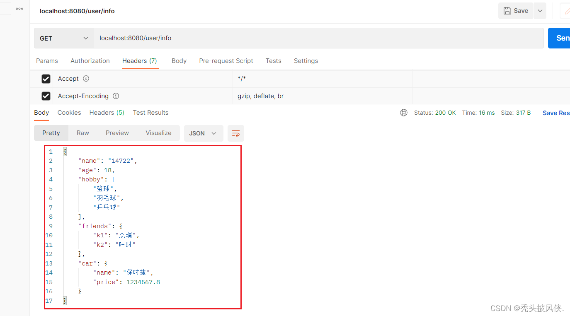This screenshot has height=316, width=570.
Task: Select the Headers (7) request tab
Action: point(140,61)
